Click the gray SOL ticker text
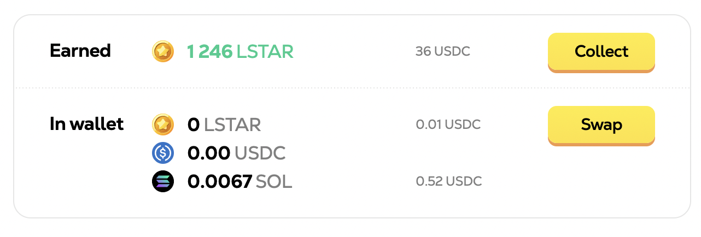Viewport: 701px width, 237px height. pyautogui.click(x=274, y=181)
